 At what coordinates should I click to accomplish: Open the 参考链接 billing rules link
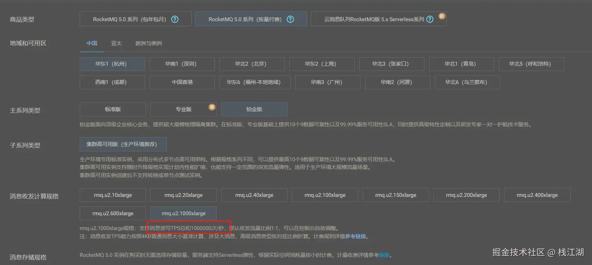coord(356,236)
